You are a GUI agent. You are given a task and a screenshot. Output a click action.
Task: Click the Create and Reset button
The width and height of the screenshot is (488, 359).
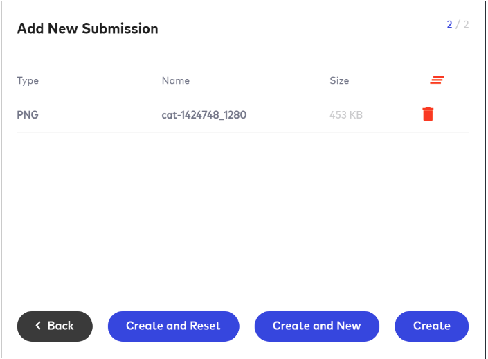click(x=173, y=326)
